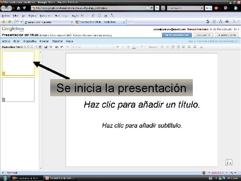241x181 pixels.
Task: Toggle bold text formatting
Action: coord(117,47)
